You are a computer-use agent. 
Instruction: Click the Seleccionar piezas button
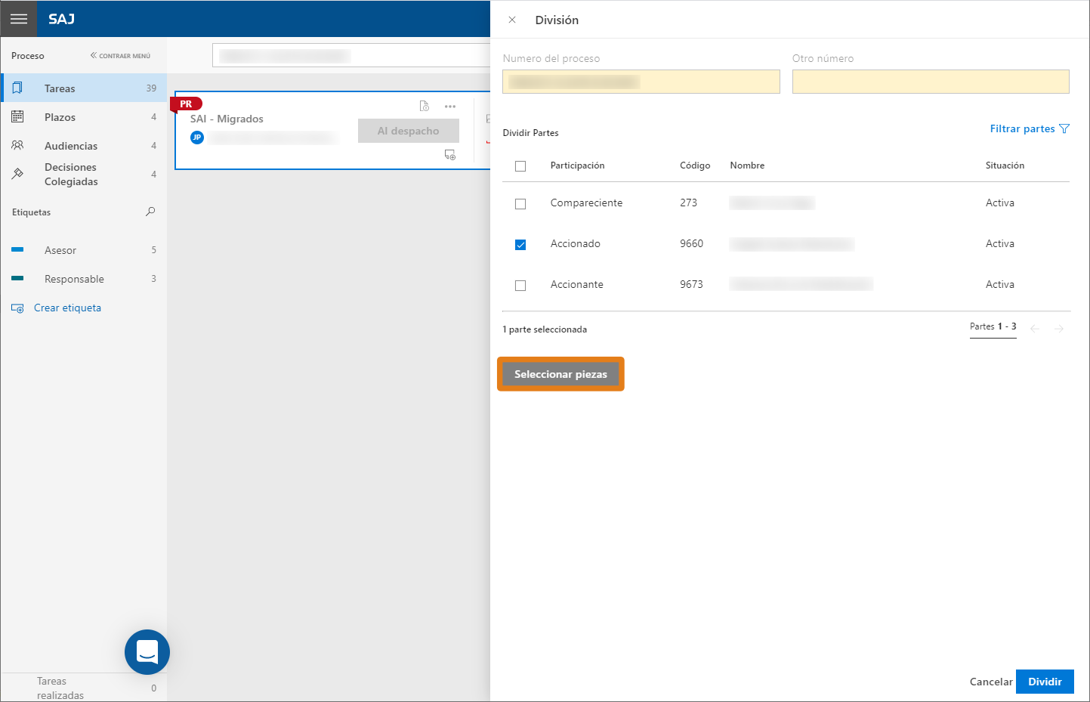(x=560, y=374)
